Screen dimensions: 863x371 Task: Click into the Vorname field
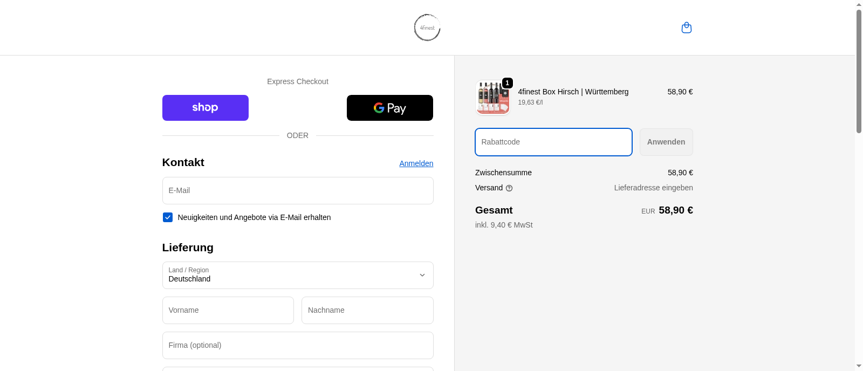click(228, 310)
